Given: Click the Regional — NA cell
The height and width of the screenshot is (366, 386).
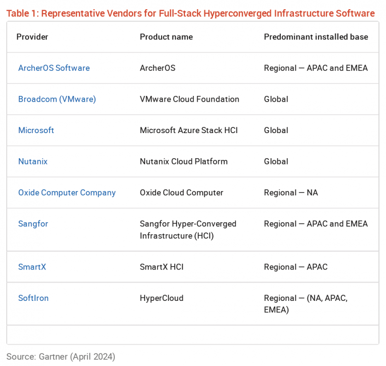Looking at the screenshot, I should point(290,193).
